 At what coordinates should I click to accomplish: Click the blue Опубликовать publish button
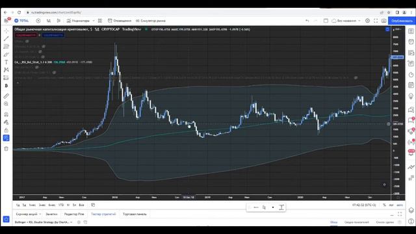pos(402,21)
